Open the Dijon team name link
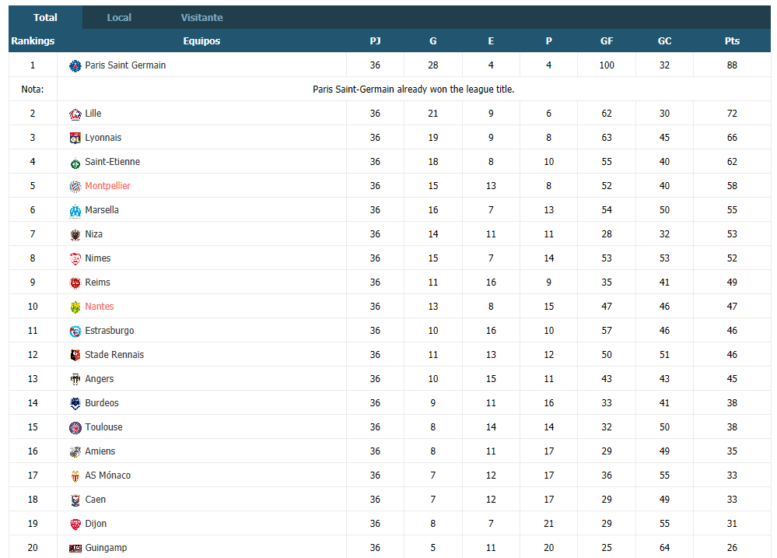This screenshot has height=558, width=777. pyautogui.click(x=96, y=524)
